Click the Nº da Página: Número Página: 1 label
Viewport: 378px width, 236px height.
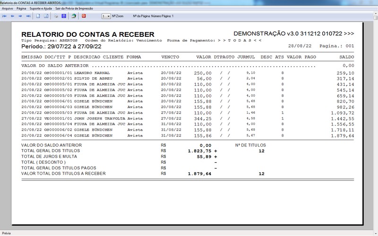point(153,16)
